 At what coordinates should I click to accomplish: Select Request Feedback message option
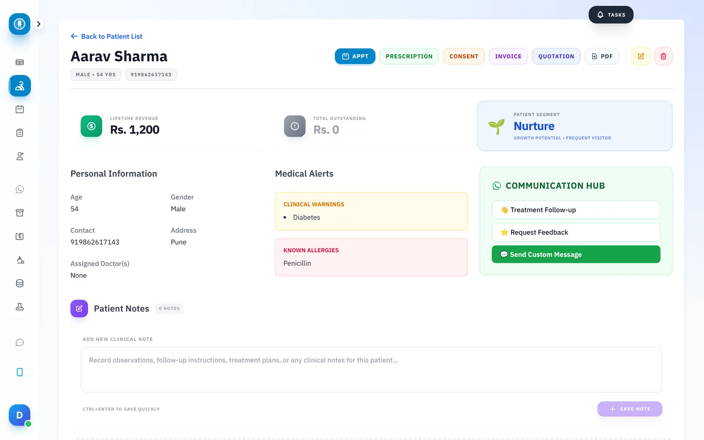point(576,232)
